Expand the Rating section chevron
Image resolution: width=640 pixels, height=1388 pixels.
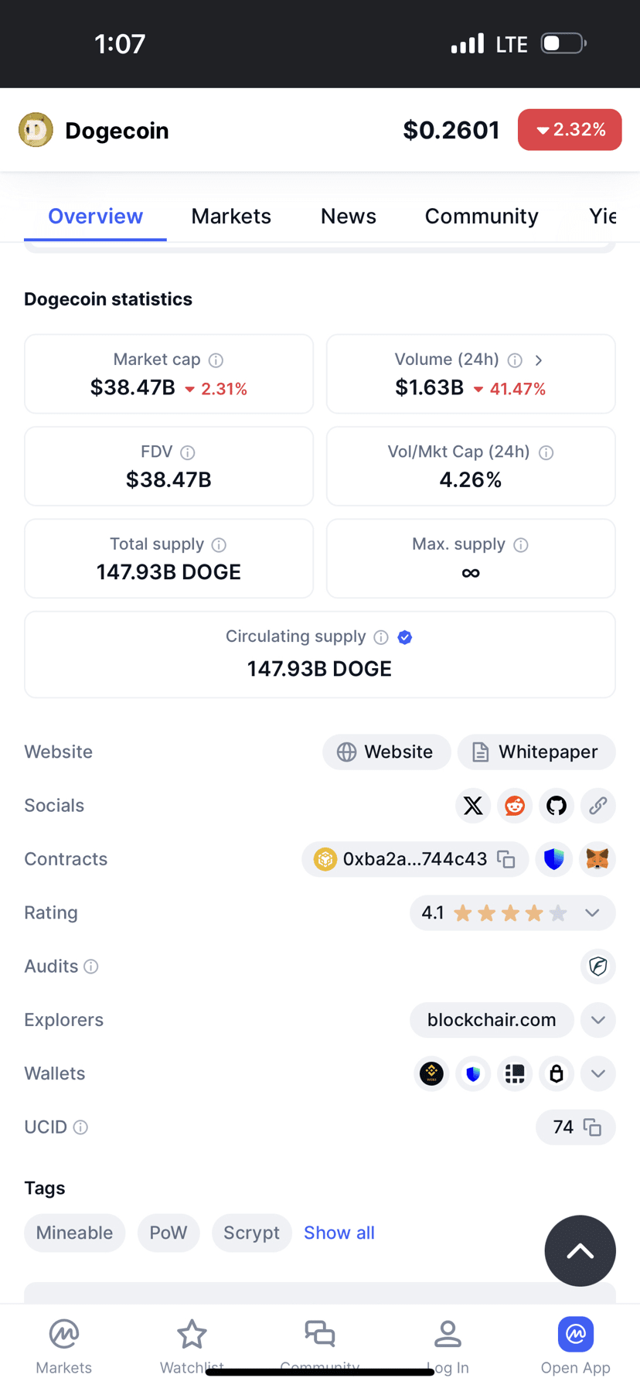coord(592,912)
